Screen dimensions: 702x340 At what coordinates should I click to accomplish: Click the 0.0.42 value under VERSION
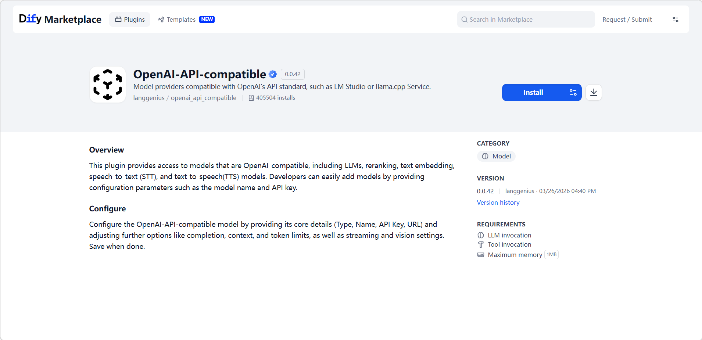point(485,191)
